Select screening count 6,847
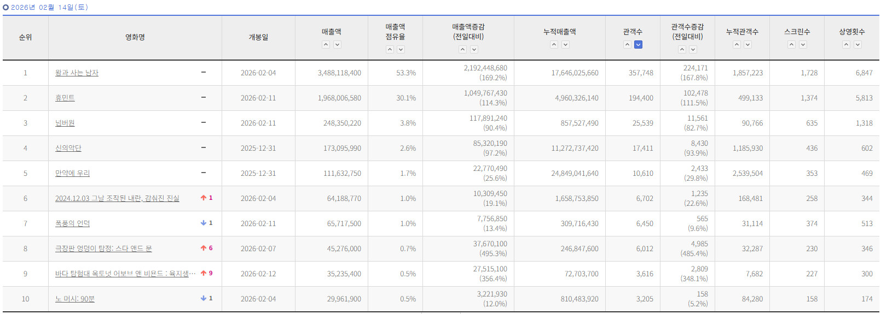This screenshot has width=881, height=314. (864, 73)
